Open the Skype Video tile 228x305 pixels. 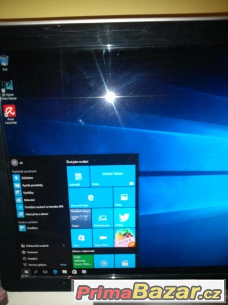103,238
